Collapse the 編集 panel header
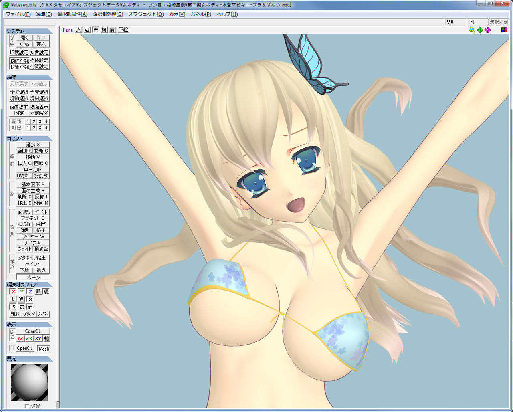 (29, 77)
